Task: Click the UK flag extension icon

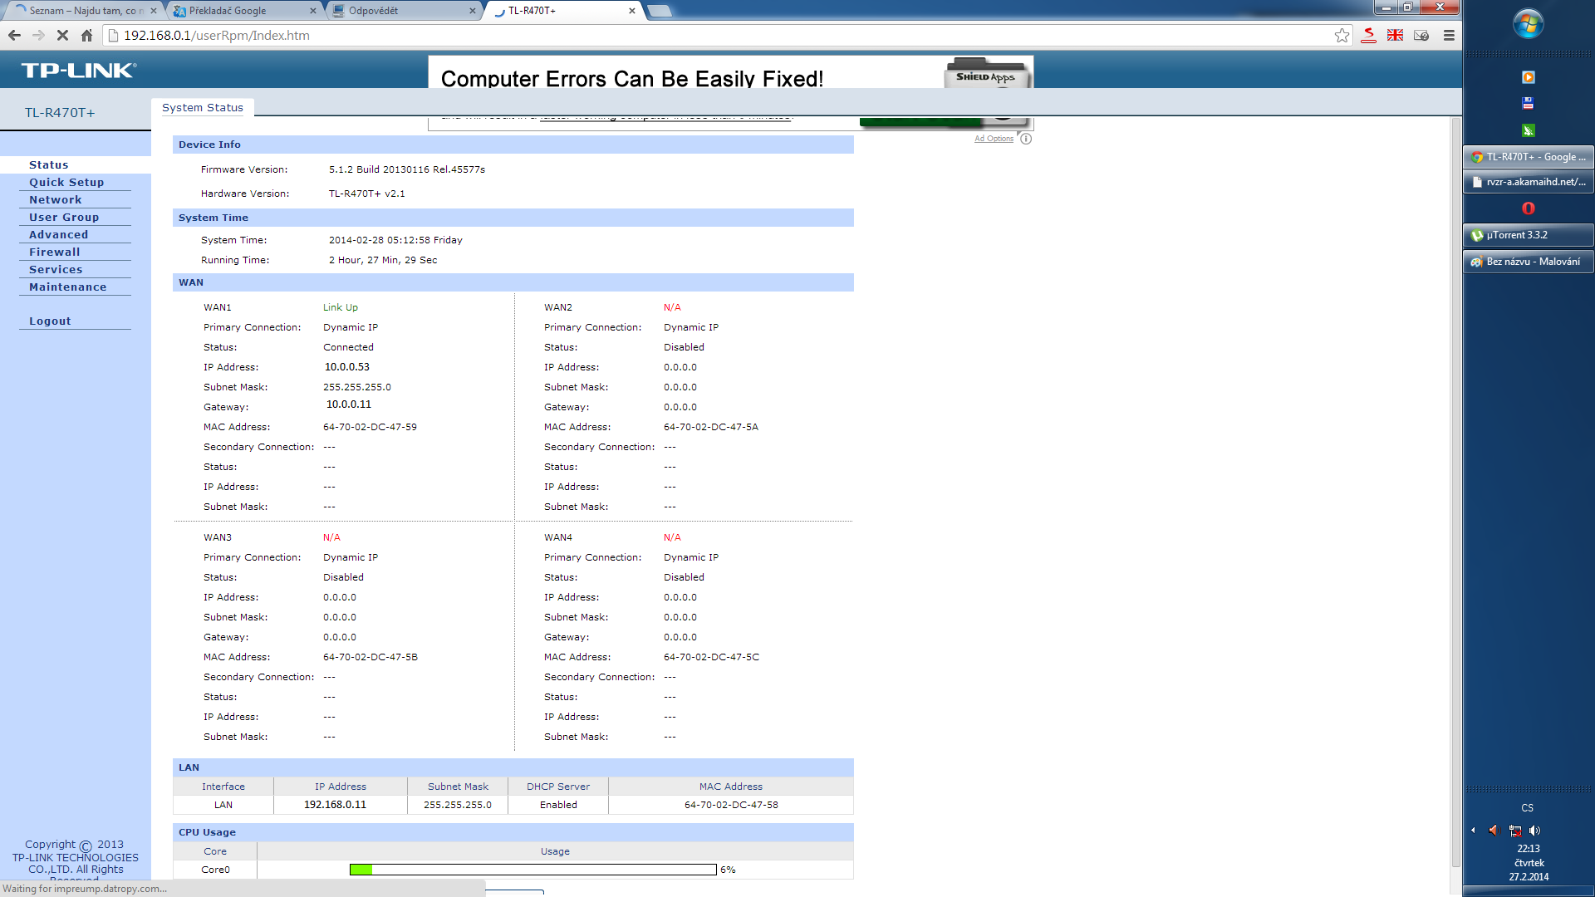Action: (1395, 35)
